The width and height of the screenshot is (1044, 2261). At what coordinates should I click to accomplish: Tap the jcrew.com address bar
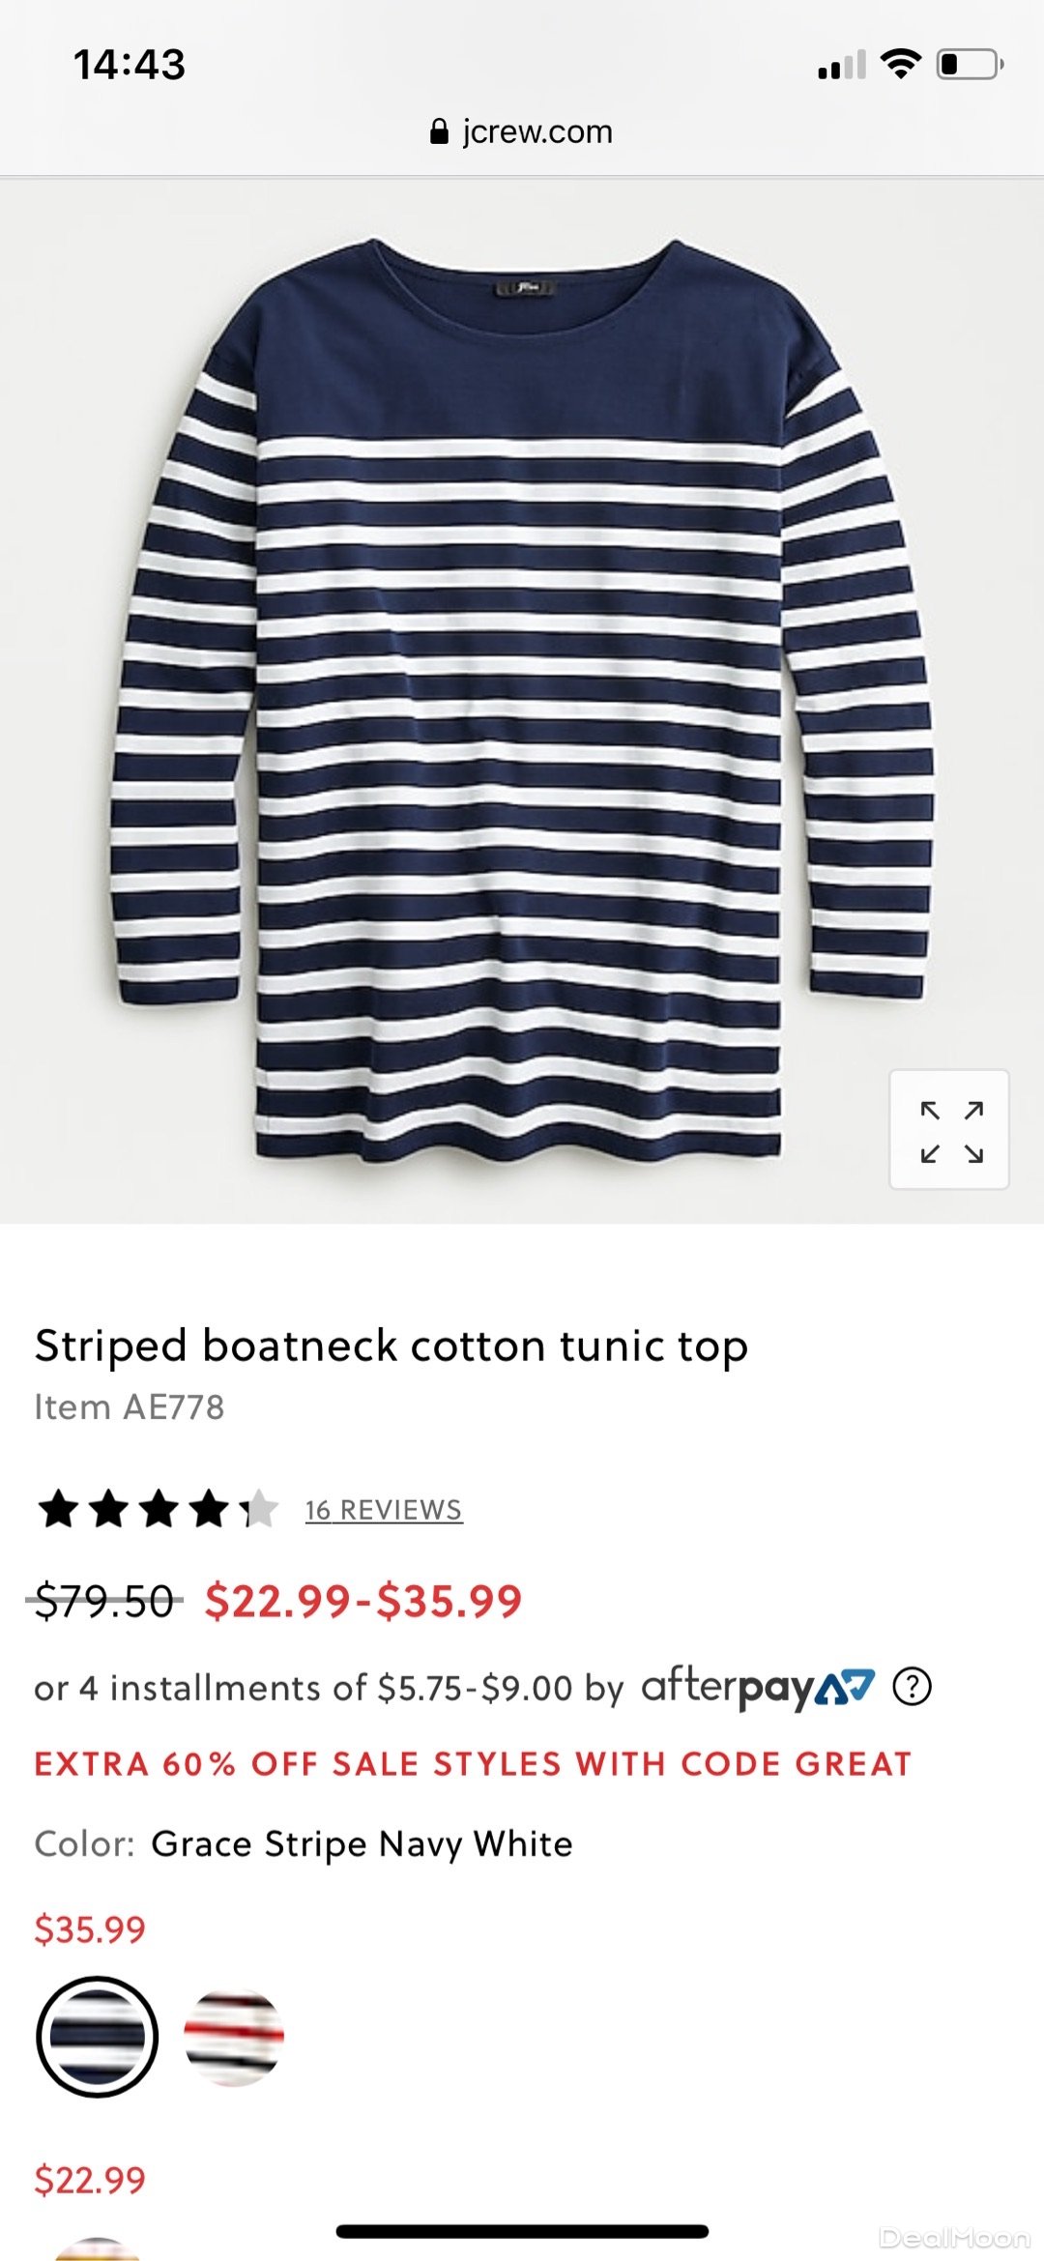(x=522, y=131)
